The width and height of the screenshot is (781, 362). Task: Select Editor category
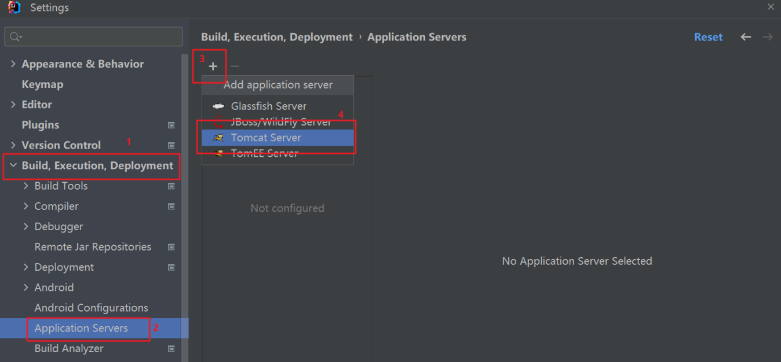[37, 105]
